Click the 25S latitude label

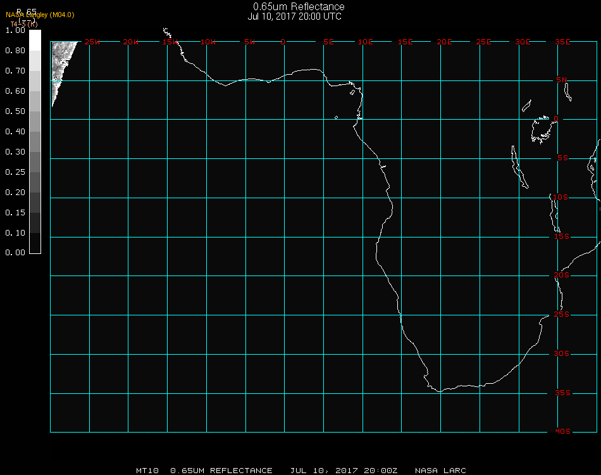click(562, 315)
